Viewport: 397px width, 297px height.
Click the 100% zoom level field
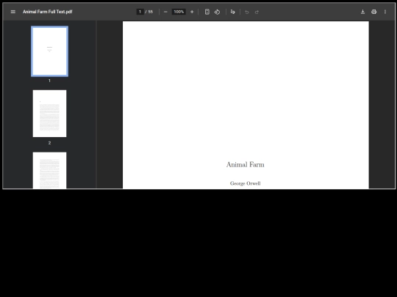179,12
